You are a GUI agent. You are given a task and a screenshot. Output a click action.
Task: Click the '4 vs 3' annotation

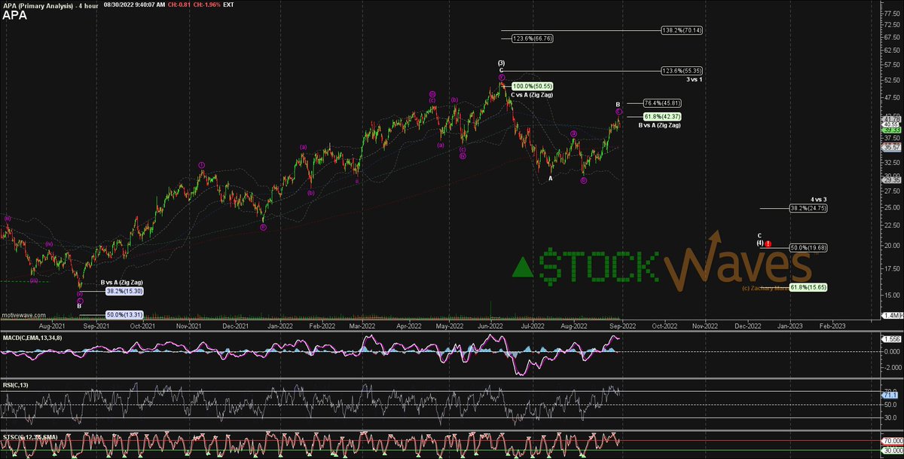point(820,199)
